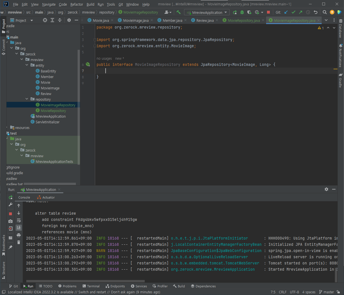344x295 pixels.
Task: Run with coverage using the shield icon
Action: (x=249, y=12)
